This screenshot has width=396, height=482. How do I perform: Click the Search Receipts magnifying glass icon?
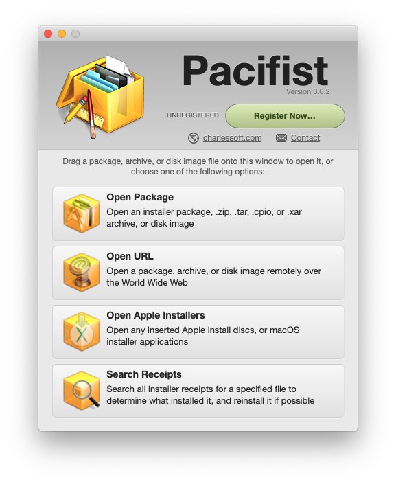82,391
